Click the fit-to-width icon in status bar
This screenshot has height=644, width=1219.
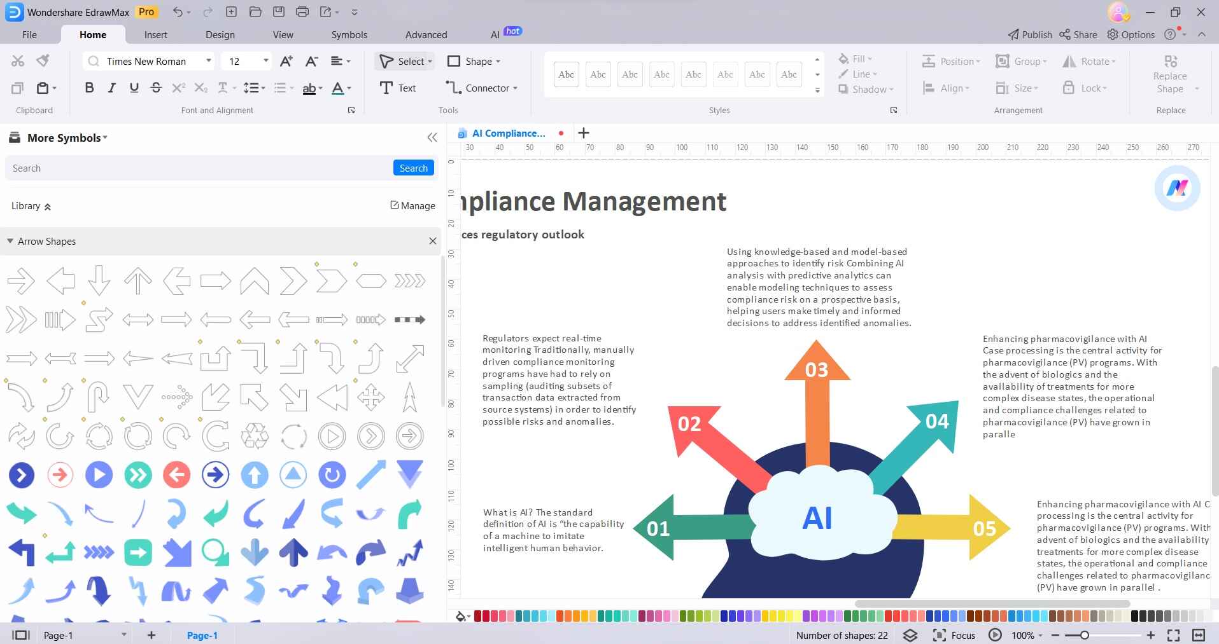pyautogui.click(x=1199, y=635)
